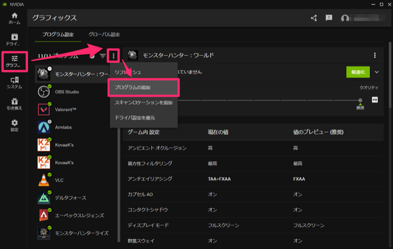Choose ドライバ設定を復元 menu entry

tap(143, 118)
